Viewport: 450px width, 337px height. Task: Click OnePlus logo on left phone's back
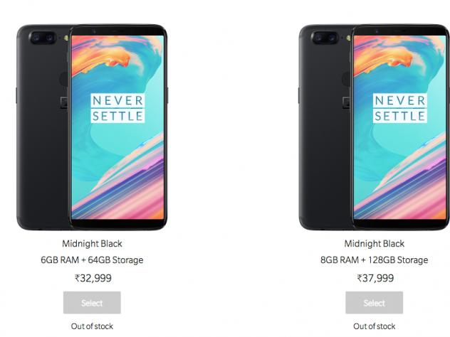tap(63, 103)
